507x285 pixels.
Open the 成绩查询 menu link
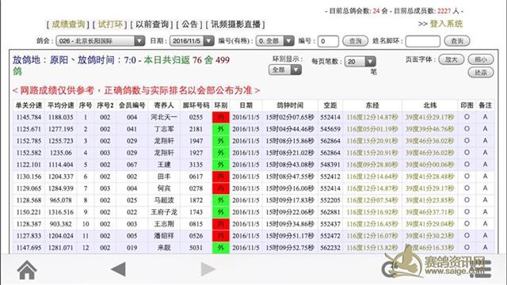pyautogui.click(x=68, y=25)
